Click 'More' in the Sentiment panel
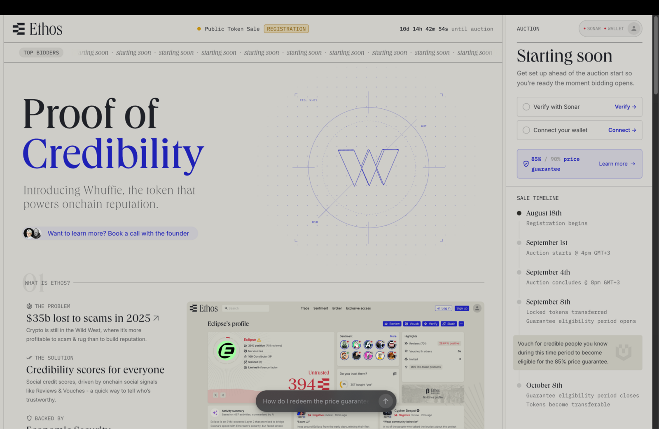Screen dimensions: 659x429 pos(393,336)
